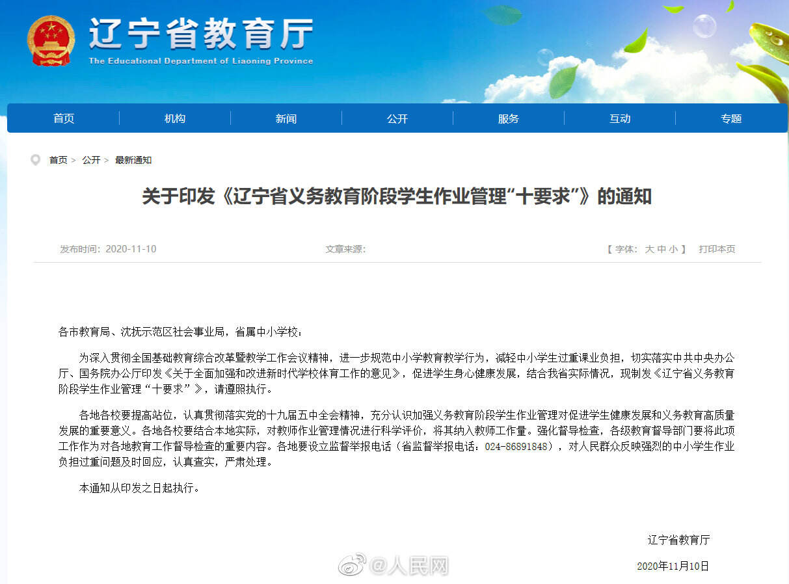The image size is (789, 584).
Task: Click the closing date 2020年11月10日
Action: (x=673, y=566)
